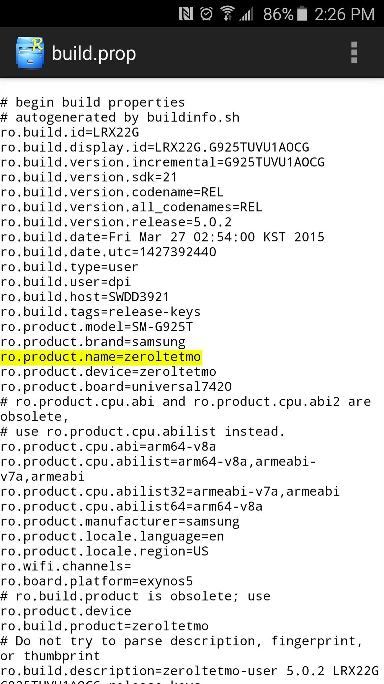The width and height of the screenshot is (384, 684).
Task: Tap the ro.build.version.sdk=21 line
Action: pos(89,177)
